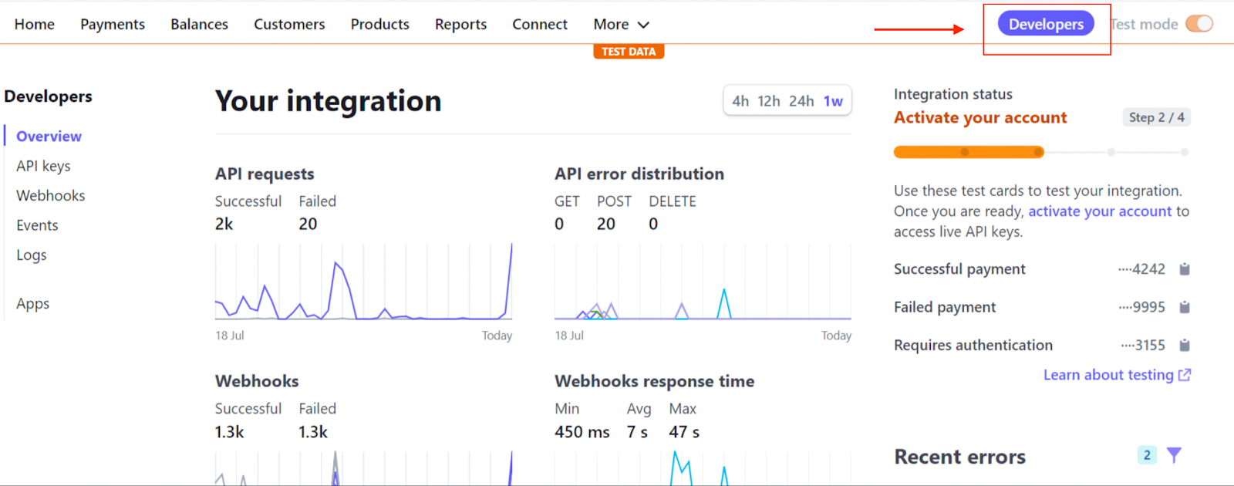Screen dimensions: 1234x486
Task: Open the Home menu item
Action: (35, 24)
